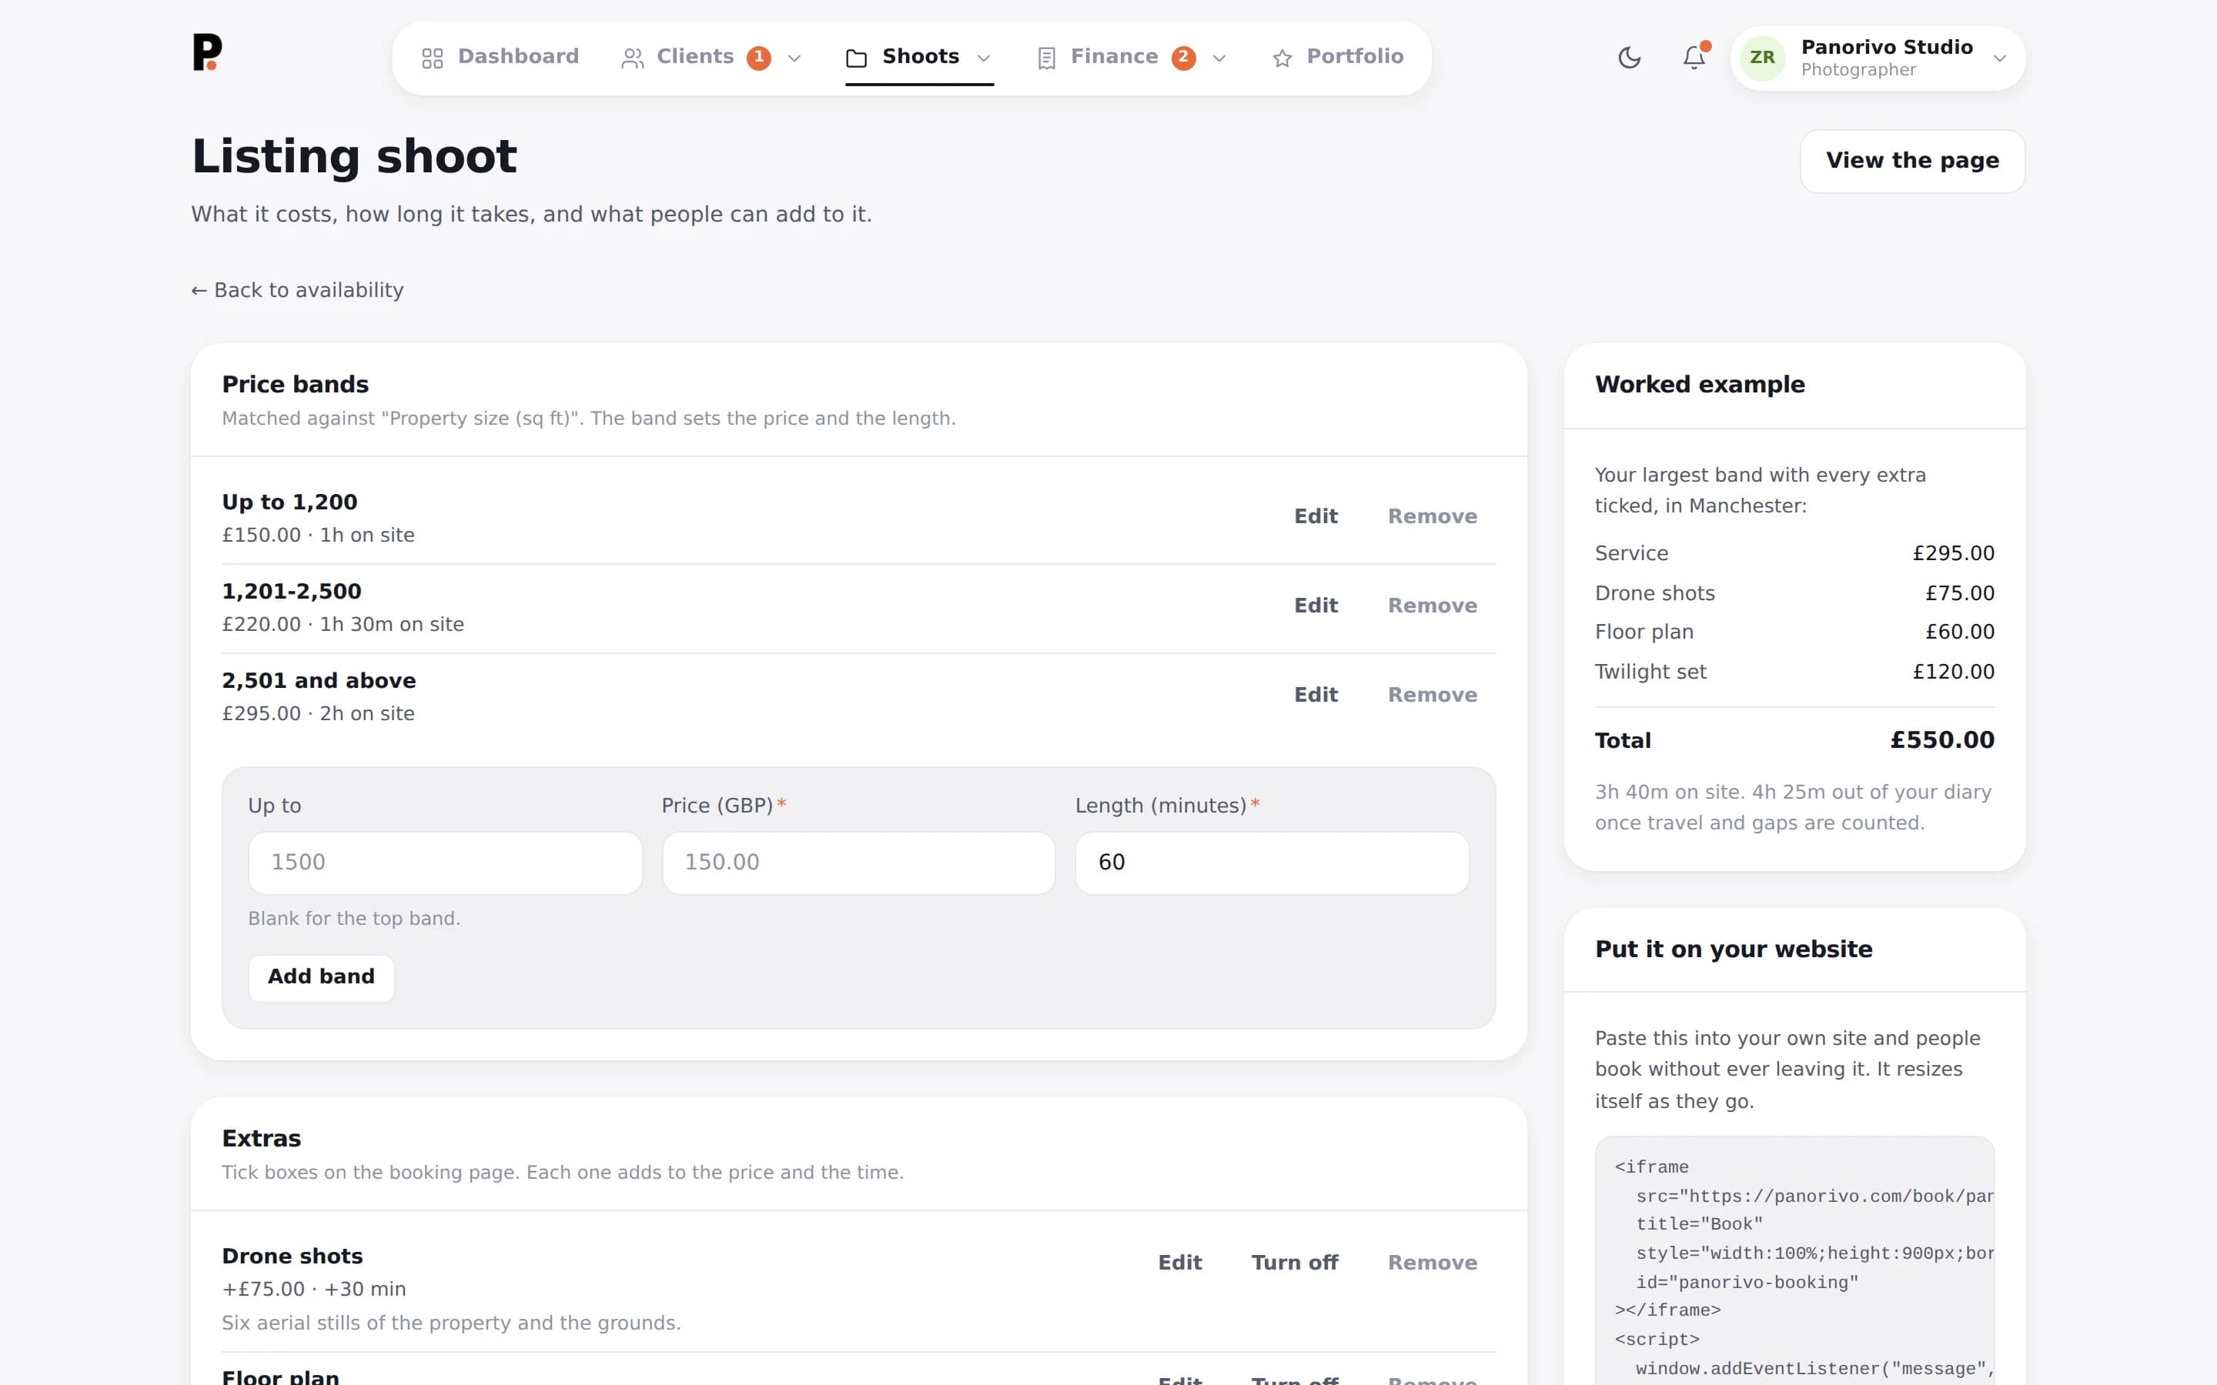Click the iframe embed code block
Viewport: 2217px width, 1385px height.
pyautogui.click(x=1794, y=1261)
